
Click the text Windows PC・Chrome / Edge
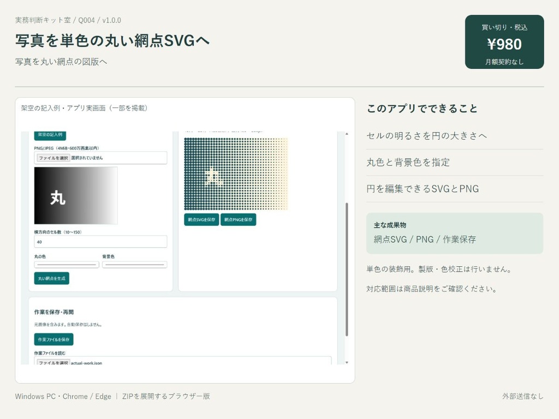pyautogui.click(x=63, y=396)
